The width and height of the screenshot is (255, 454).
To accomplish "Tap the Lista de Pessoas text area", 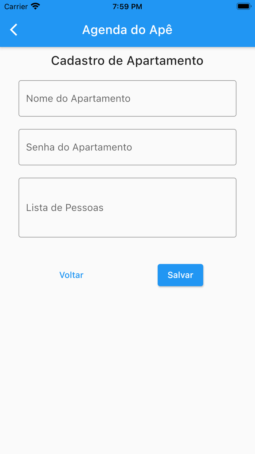I will [x=127, y=207].
